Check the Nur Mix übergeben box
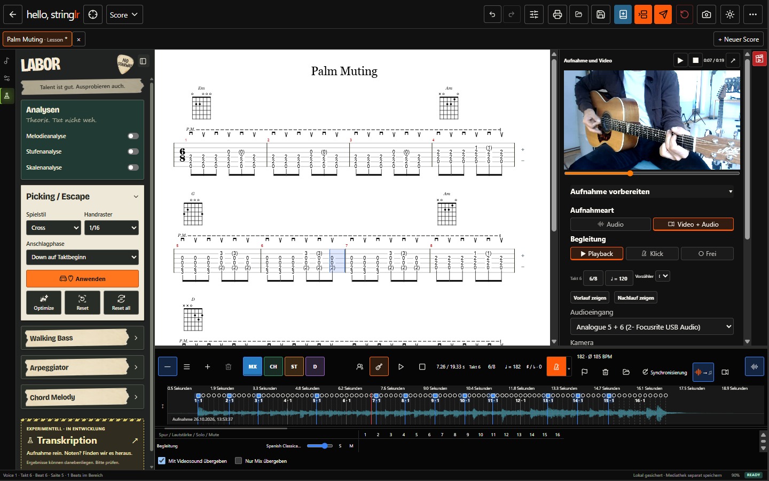Viewport: 769px width, 481px height. point(239,461)
